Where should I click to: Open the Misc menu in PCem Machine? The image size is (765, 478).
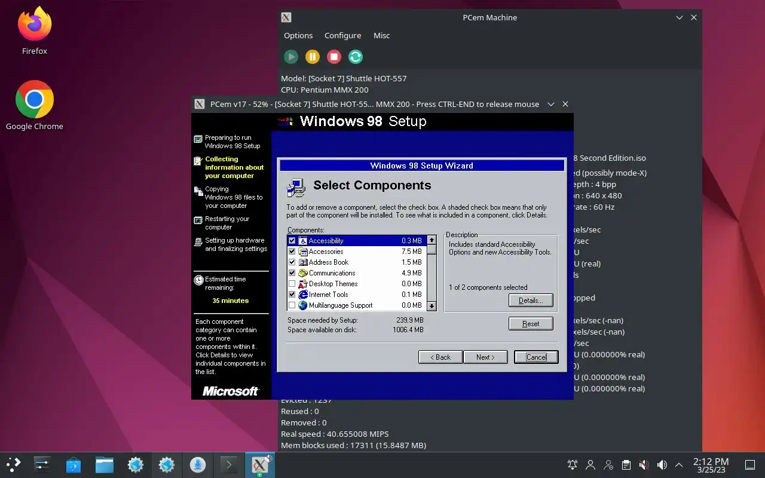[x=381, y=35]
